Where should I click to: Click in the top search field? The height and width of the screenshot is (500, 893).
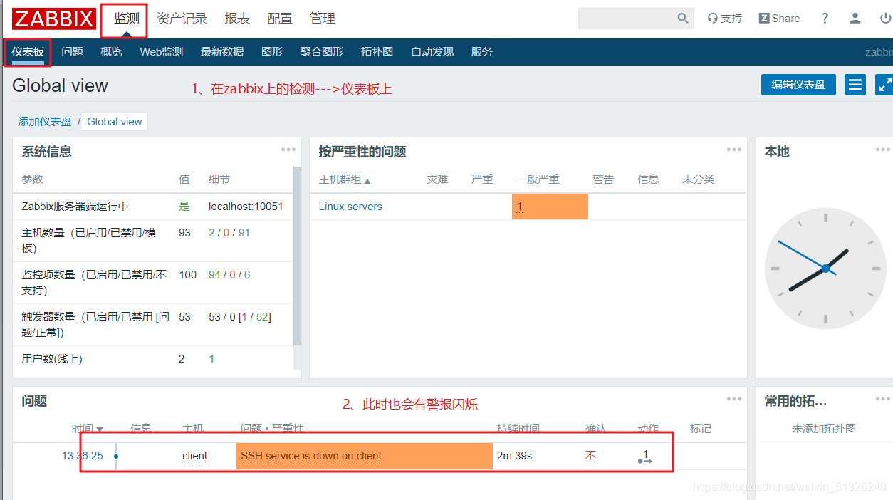(627, 19)
